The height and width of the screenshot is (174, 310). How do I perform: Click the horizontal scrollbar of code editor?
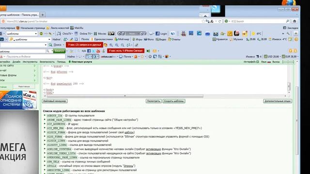coord(125,96)
